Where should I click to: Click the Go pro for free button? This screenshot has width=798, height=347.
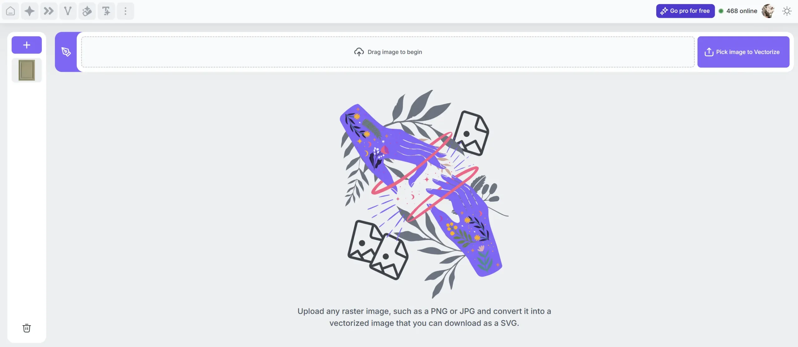685,11
